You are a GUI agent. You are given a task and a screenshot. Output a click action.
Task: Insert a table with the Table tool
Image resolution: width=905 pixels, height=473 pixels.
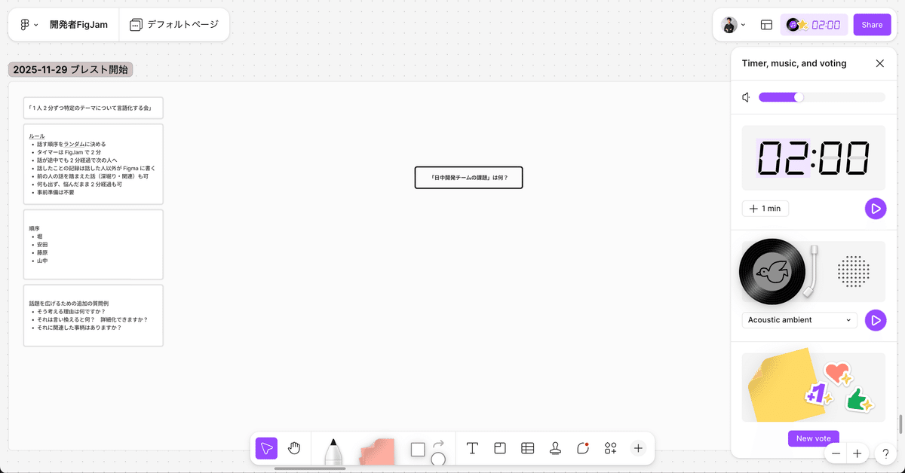point(528,448)
